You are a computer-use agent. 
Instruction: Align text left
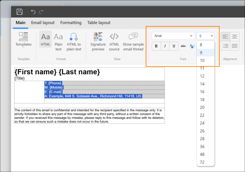225,37
